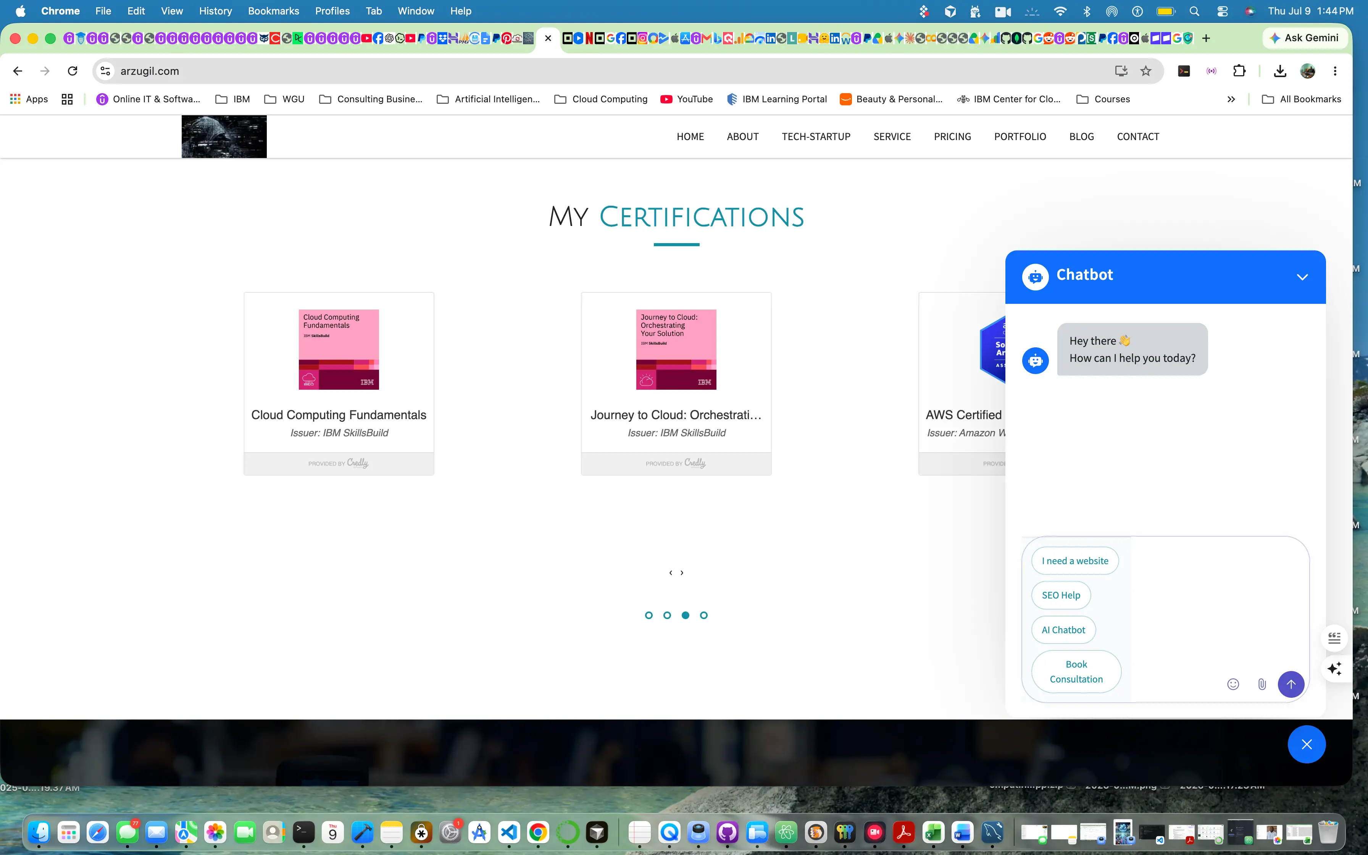
Task: Open Visual Studio Code from the Dock
Action: click(509, 832)
